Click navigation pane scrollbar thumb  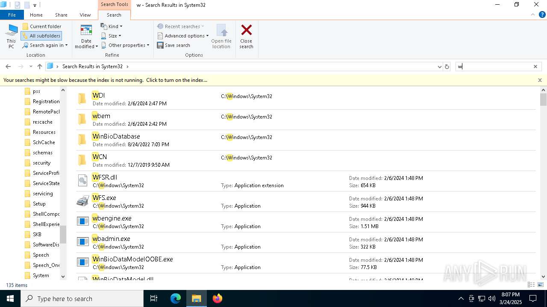(63, 235)
